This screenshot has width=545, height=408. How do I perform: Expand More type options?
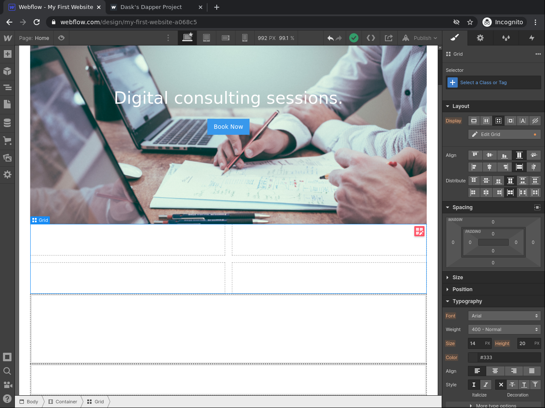[493, 405]
